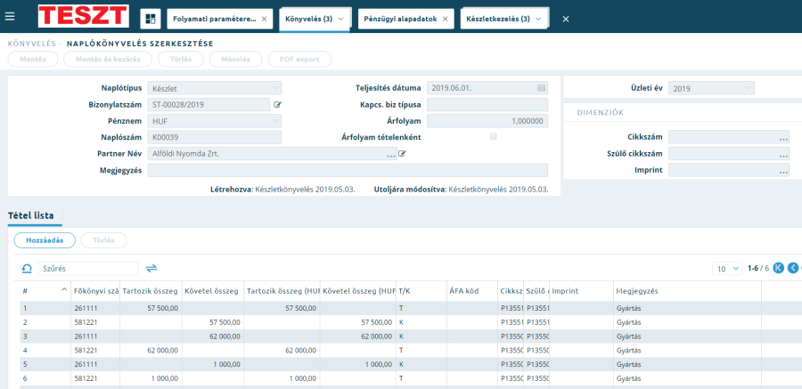Open Szülő cikkszám lookup ellipsis
Image resolution: width=802 pixels, height=389 pixels.
point(783,154)
